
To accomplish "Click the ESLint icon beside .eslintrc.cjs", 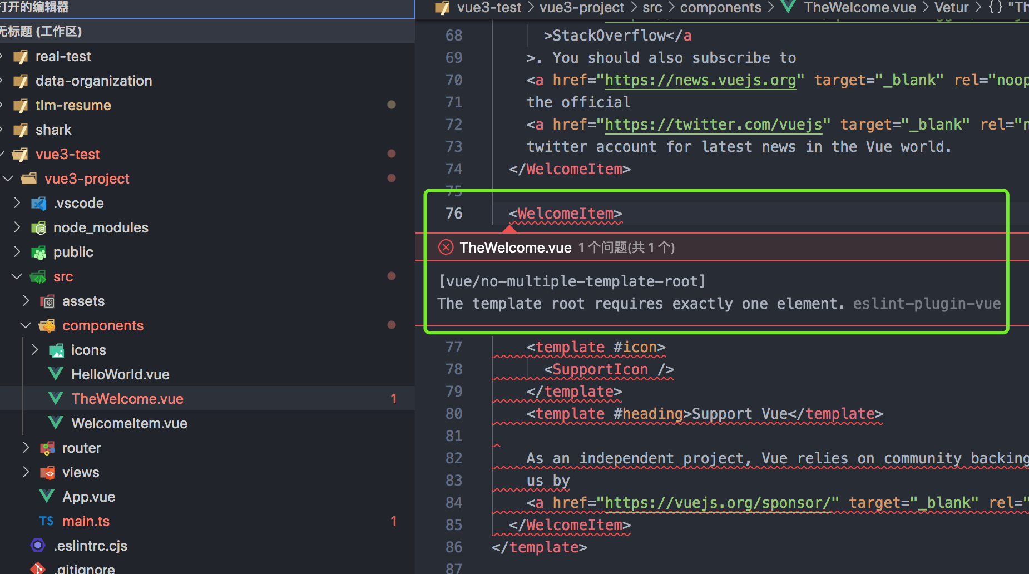I will 38,545.
